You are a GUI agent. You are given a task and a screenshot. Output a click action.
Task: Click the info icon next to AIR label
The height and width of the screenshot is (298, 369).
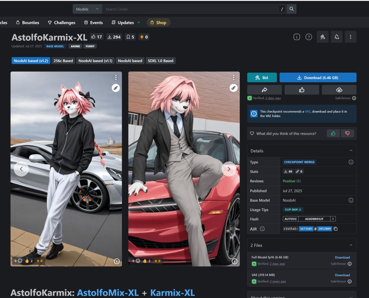tap(262, 229)
